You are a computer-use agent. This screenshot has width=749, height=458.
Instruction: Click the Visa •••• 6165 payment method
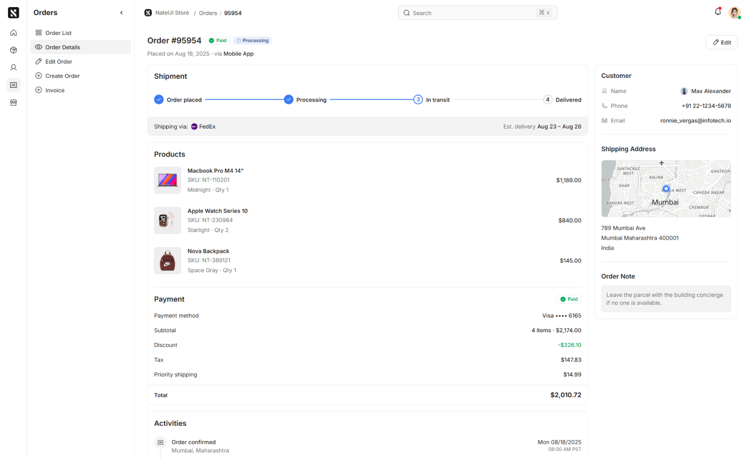pyautogui.click(x=562, y=316)
